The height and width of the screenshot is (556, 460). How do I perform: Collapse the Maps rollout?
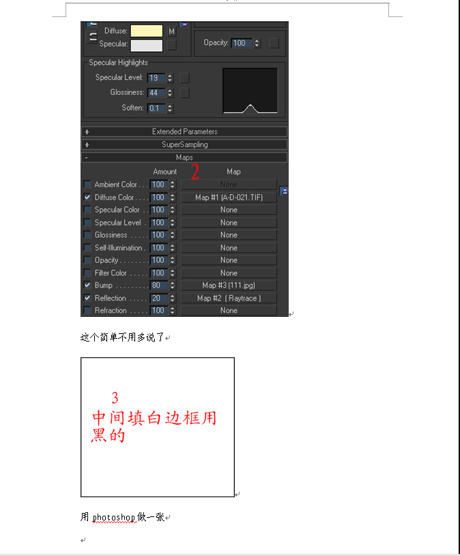coord(184,157)
